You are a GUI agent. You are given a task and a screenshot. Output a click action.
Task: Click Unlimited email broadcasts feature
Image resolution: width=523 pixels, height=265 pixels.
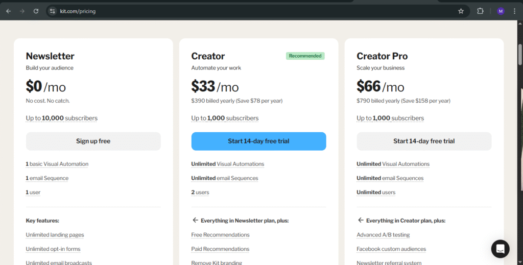click(x=59, y=262)
